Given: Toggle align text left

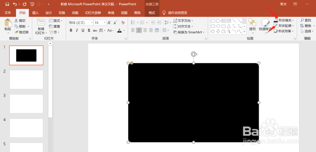Looking at the screenshot, I should pos(133,30).
